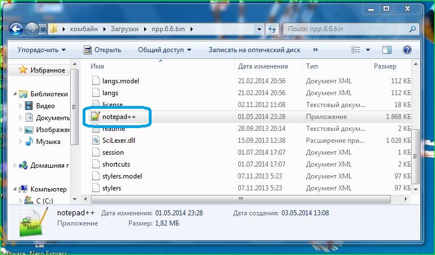Open the recent pages dropdown arrow
Screen dimensions: 435x255
[43, 29]
